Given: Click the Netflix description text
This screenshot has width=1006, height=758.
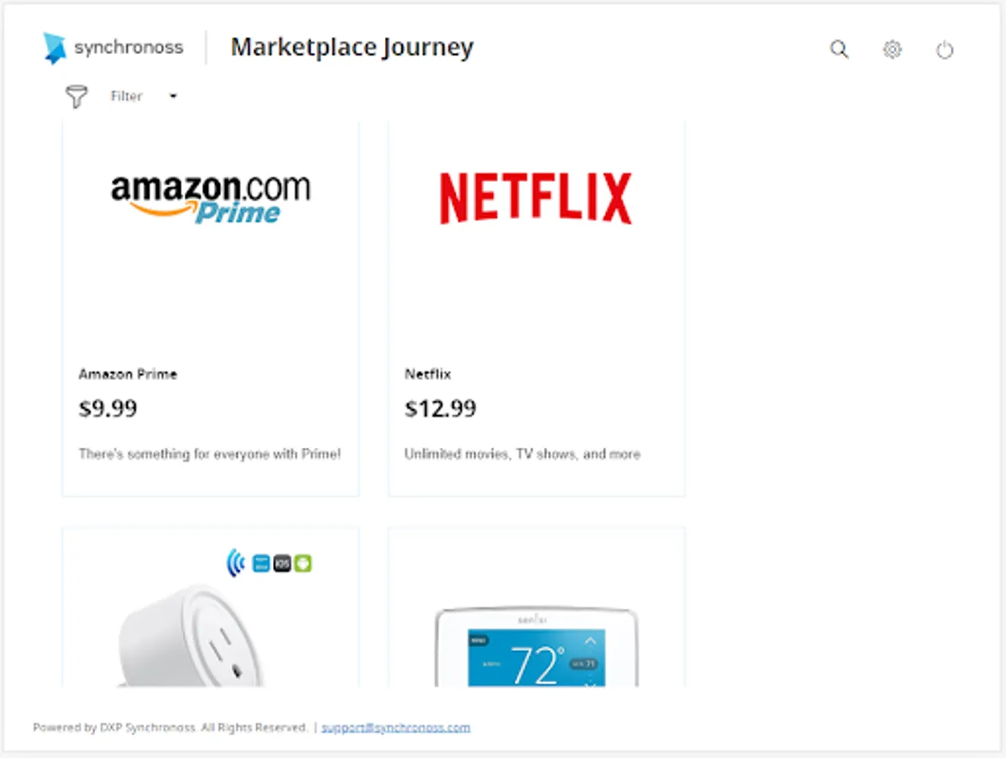Looking at the screenshot, I should coord(522,454).
